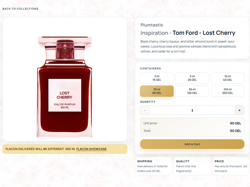250x187 pixels.
Task: Open the Flacon Showcase link
Action: click(91, 149)
